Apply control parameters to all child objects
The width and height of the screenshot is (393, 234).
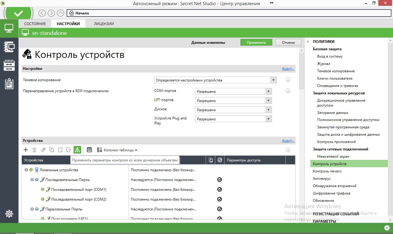click(77, 150)
